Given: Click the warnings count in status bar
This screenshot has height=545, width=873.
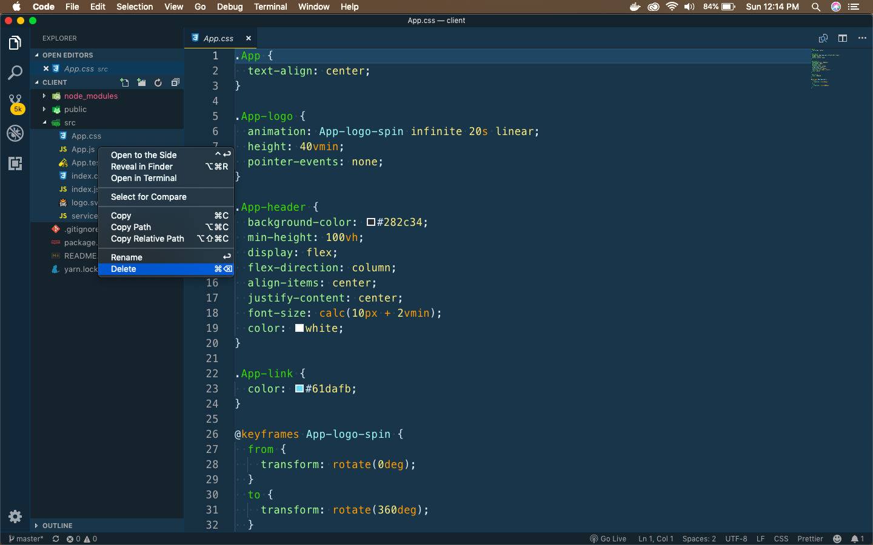Looking at the screenshot, I should coord(90,538).
